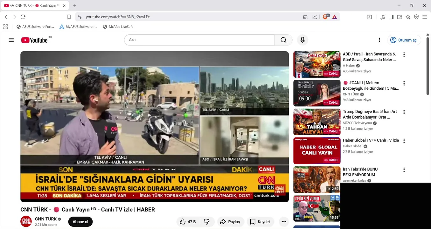
Task: Save video with Kaydet button
Action: [x=260, y=222]
